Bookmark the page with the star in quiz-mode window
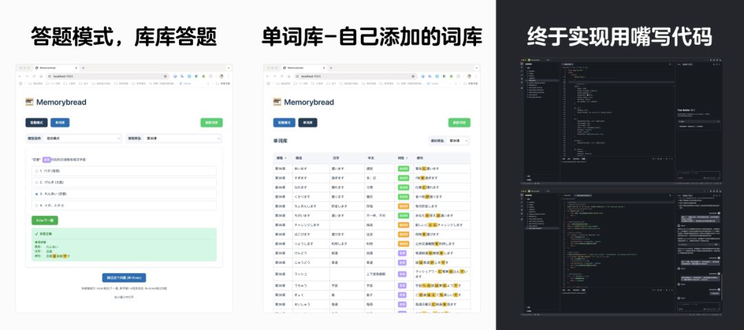This screenshot has width=744, height=330. [165, 76]
